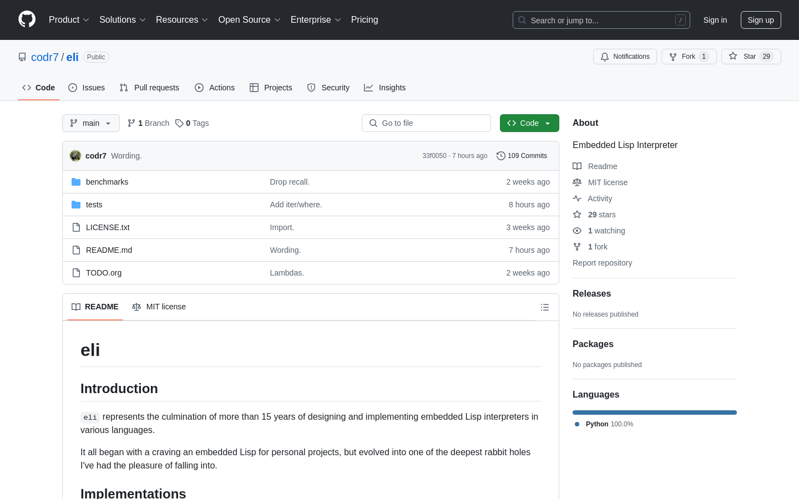This screenshot has height=499, width=799.
Task: Click the codr7 author name in commit row
Action: 96,156
